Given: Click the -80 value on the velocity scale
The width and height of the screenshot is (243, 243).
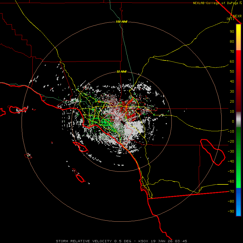Looking at the screenshot, I should 231,201.
